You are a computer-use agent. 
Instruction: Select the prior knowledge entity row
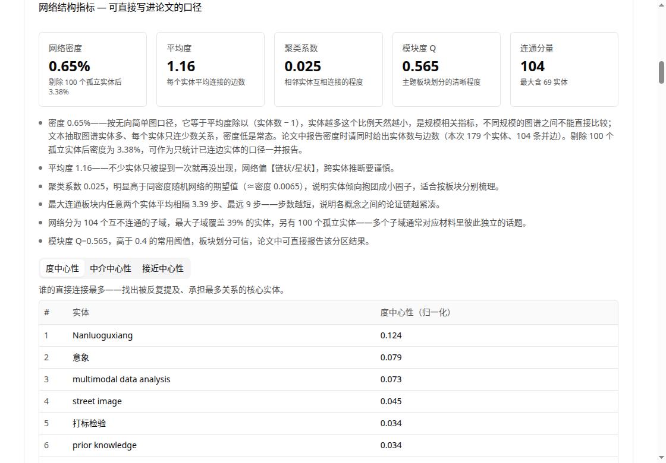tap(328, 445)
